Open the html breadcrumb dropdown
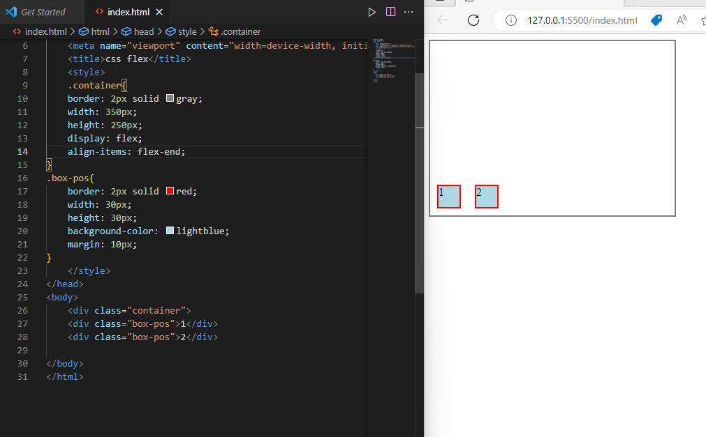The height and width of the screenshot is (437, 706). [94, 31]
